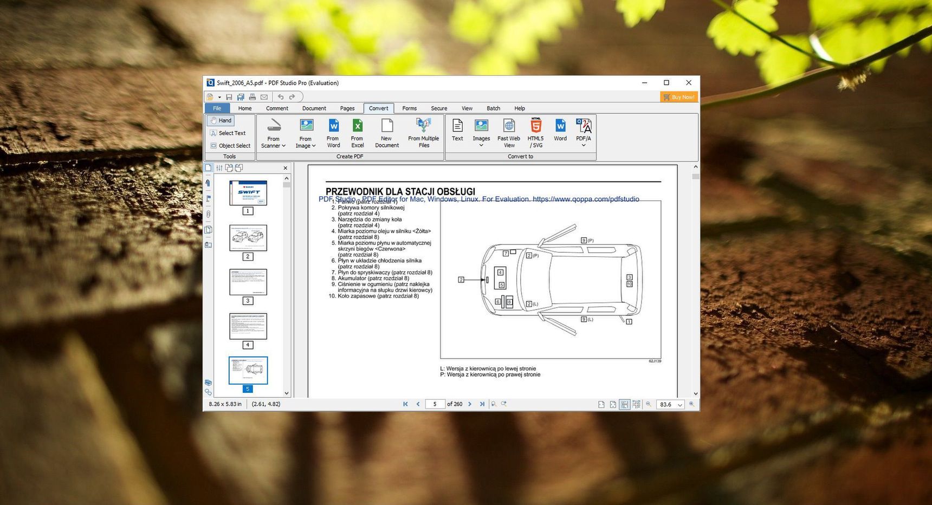932x505 pixels.
Task: Convert the PDF to HTML5 / SVG
Action: 535,133
